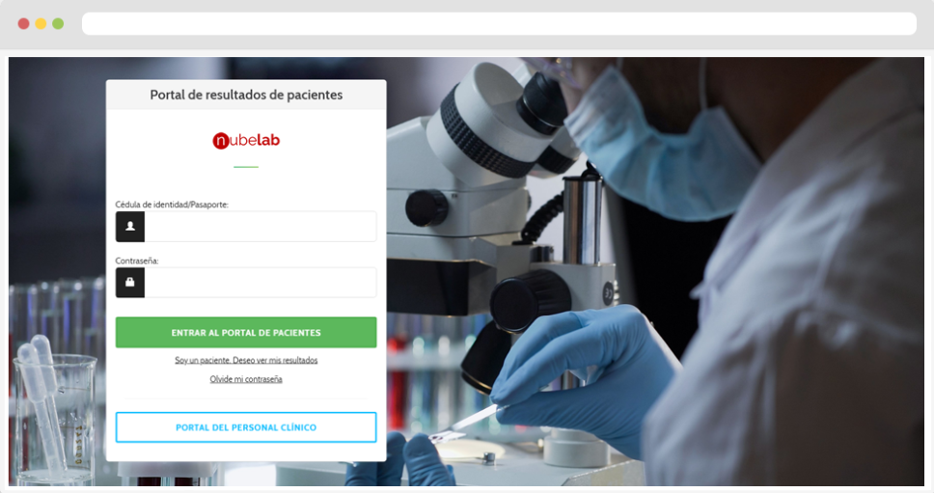The image size is (934, 493).
Task: Click the red window dot in browser frame
Action: pyautogui.click(x=24, y=24)
